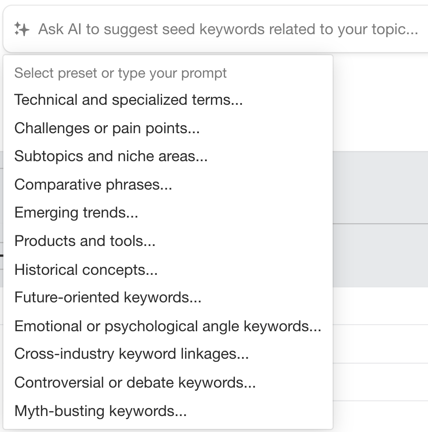Select Emotional or psychological angle keywords
Viewport: 428px width, 432px height.
point(168,325)
